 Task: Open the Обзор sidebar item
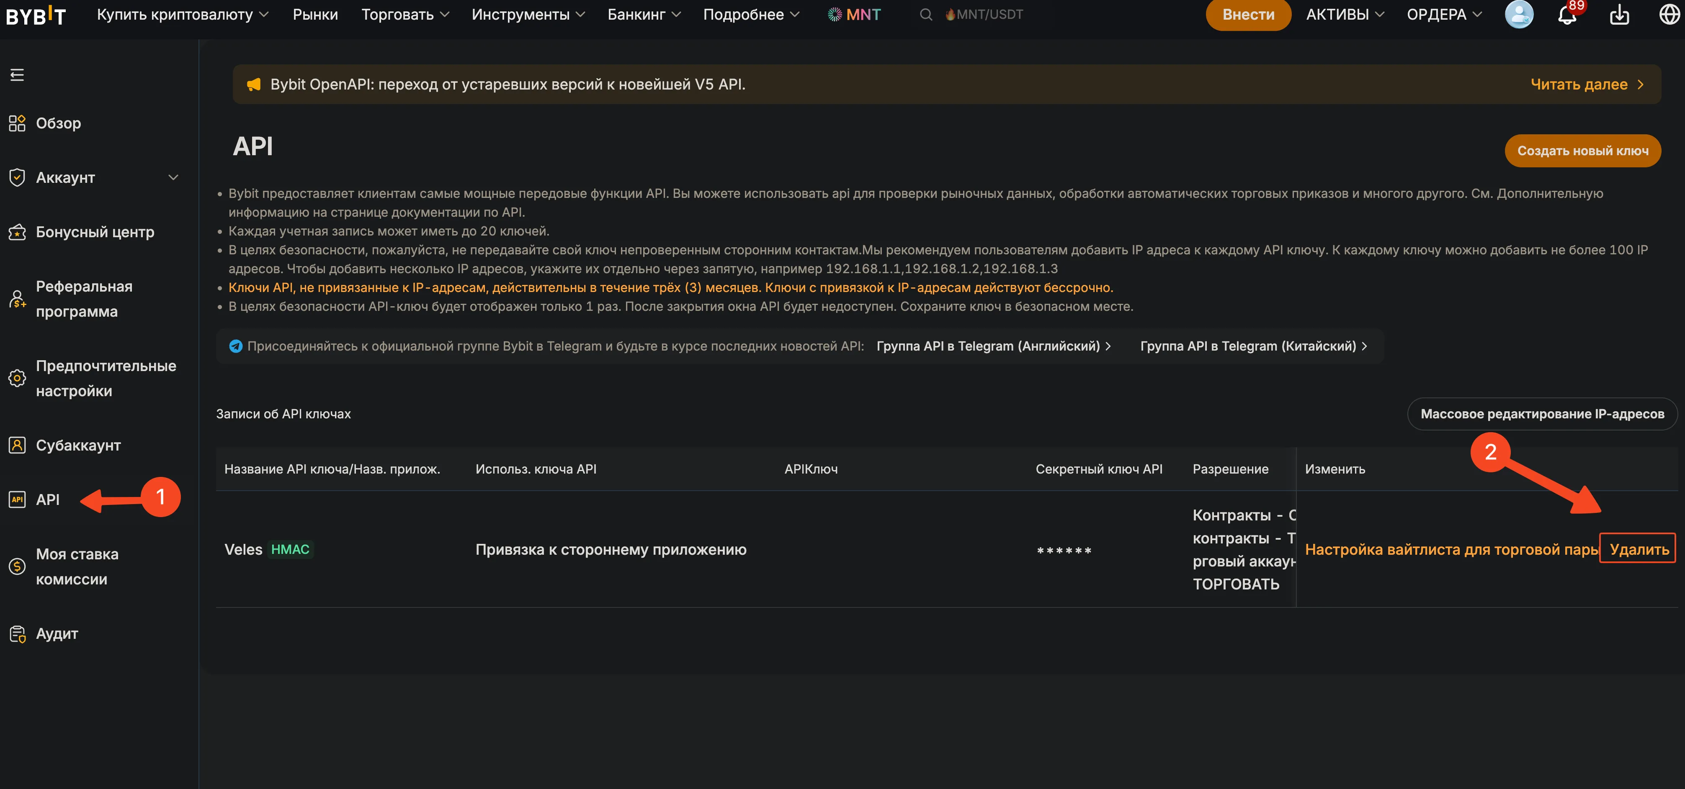(58, 123)
